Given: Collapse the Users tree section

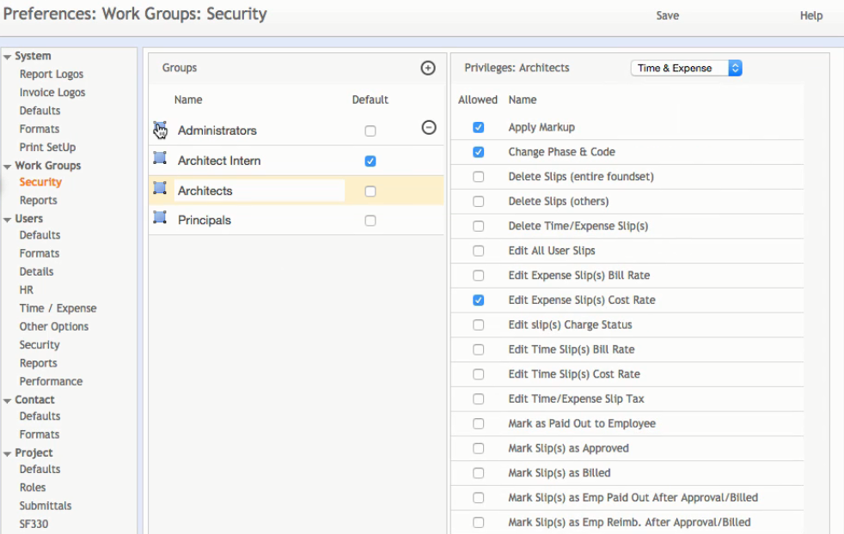Looking at the screenshot, I should [8, 220].
